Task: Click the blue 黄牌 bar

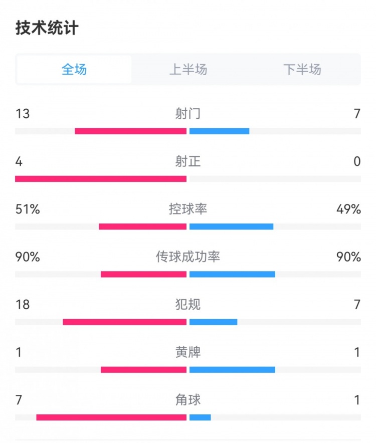Action: (x=232, y=370)
